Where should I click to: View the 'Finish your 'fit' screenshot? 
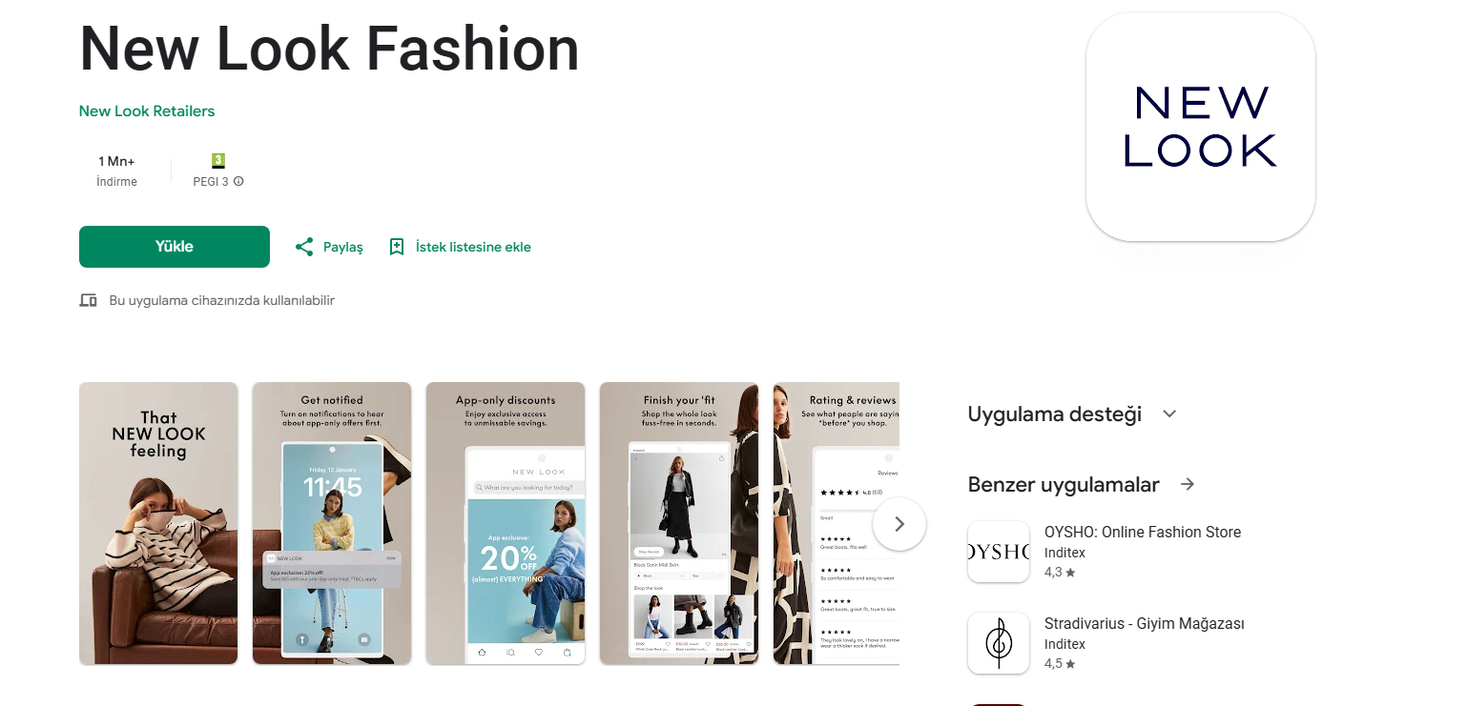point(679,523)
